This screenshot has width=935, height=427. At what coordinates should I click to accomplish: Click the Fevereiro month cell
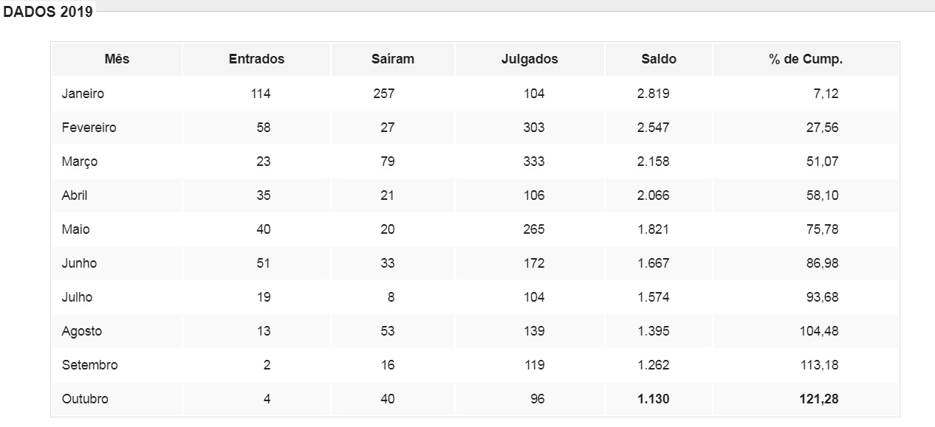(89, 128)
